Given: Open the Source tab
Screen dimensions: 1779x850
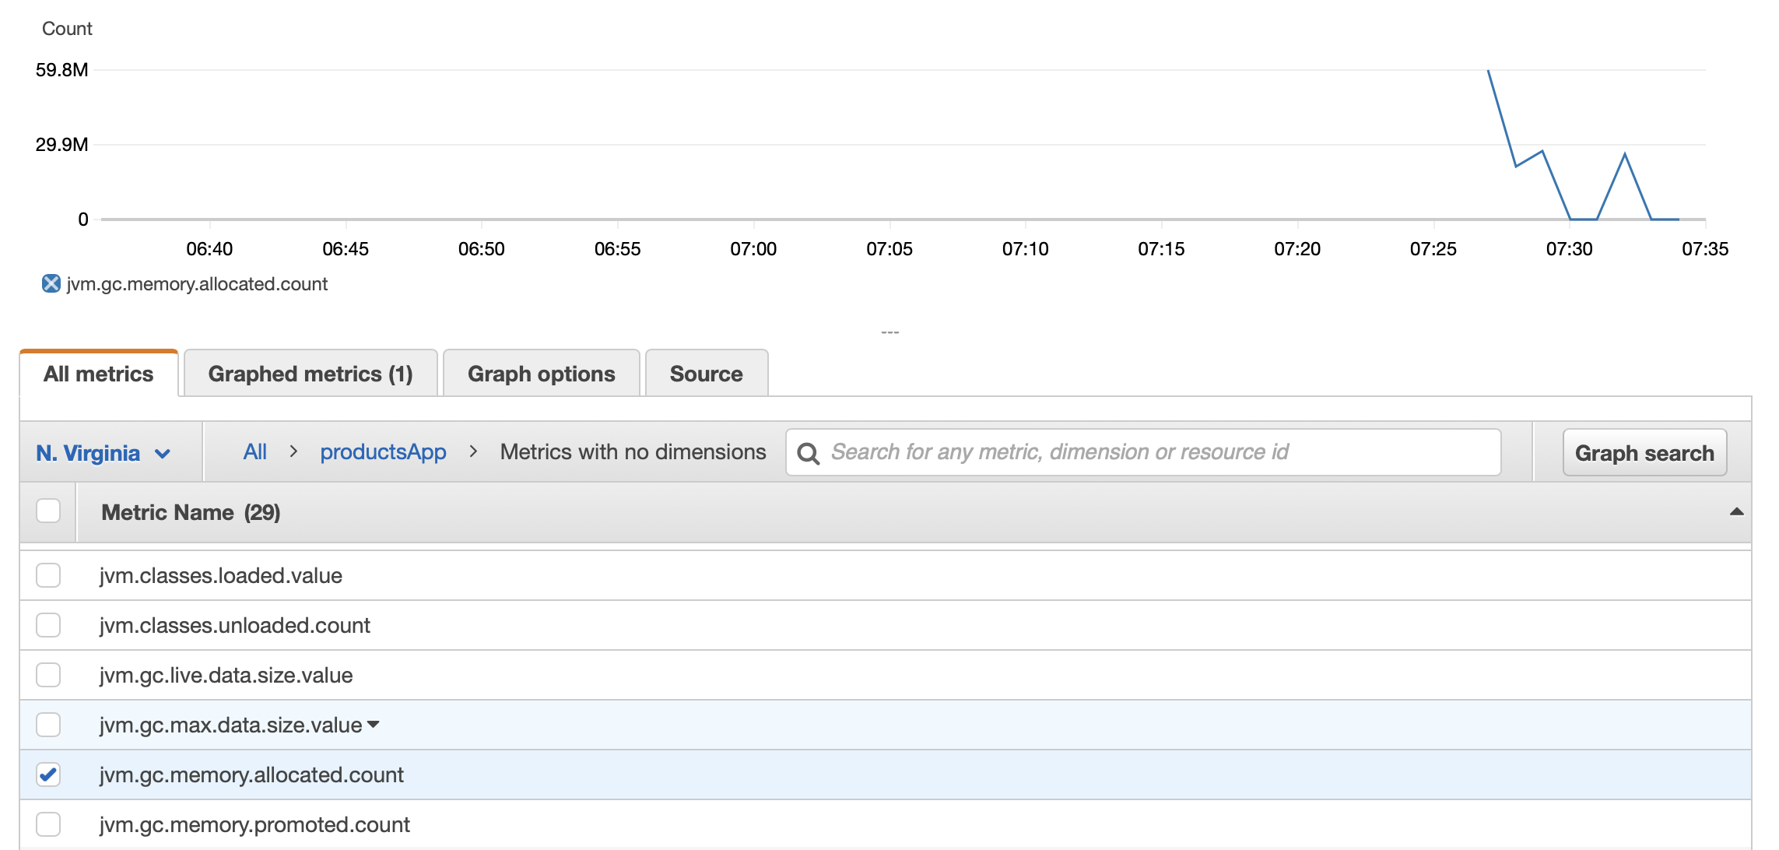Looking at the screenshot, I should (707, 374).
